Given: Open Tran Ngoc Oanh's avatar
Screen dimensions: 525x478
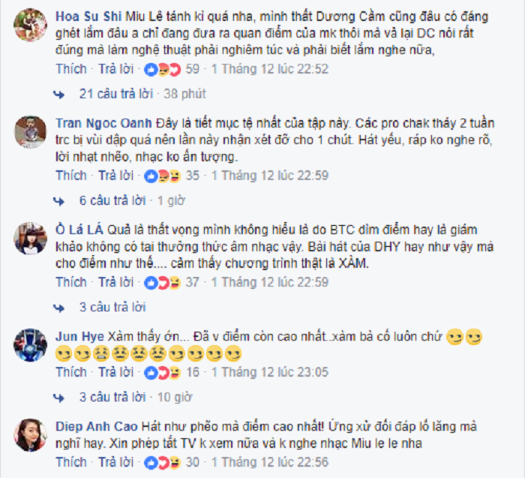Looking at the screenshot, I should [x=31, y=131].
